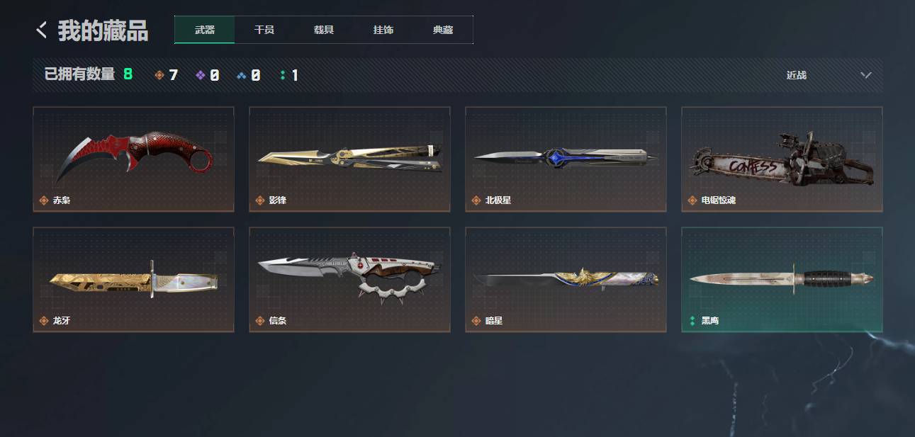Open the 典藏 tab
Screen dimensions: 915x437
(443, 30)
